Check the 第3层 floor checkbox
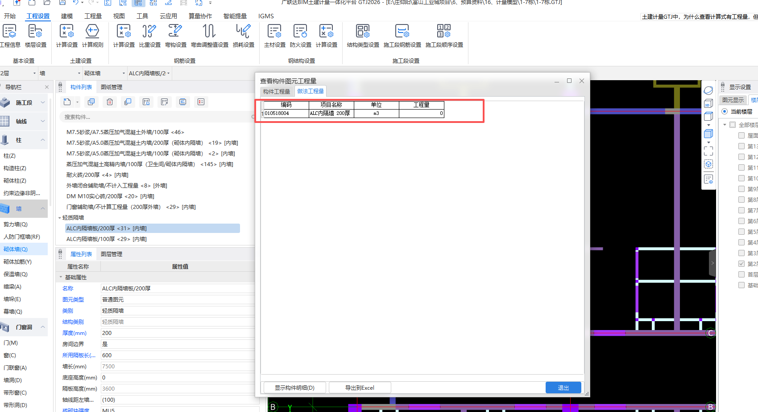The height and width of the screenshot is (412, 758). click(741, 253)
